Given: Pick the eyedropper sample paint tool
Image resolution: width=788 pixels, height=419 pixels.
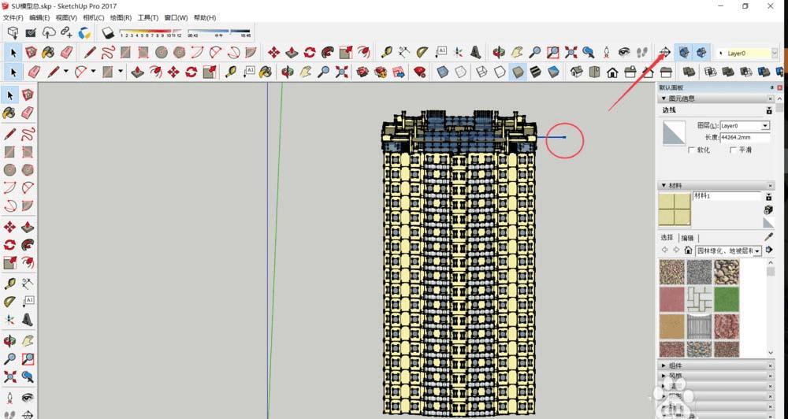Looking at the screenshot, I should [769, 236].
